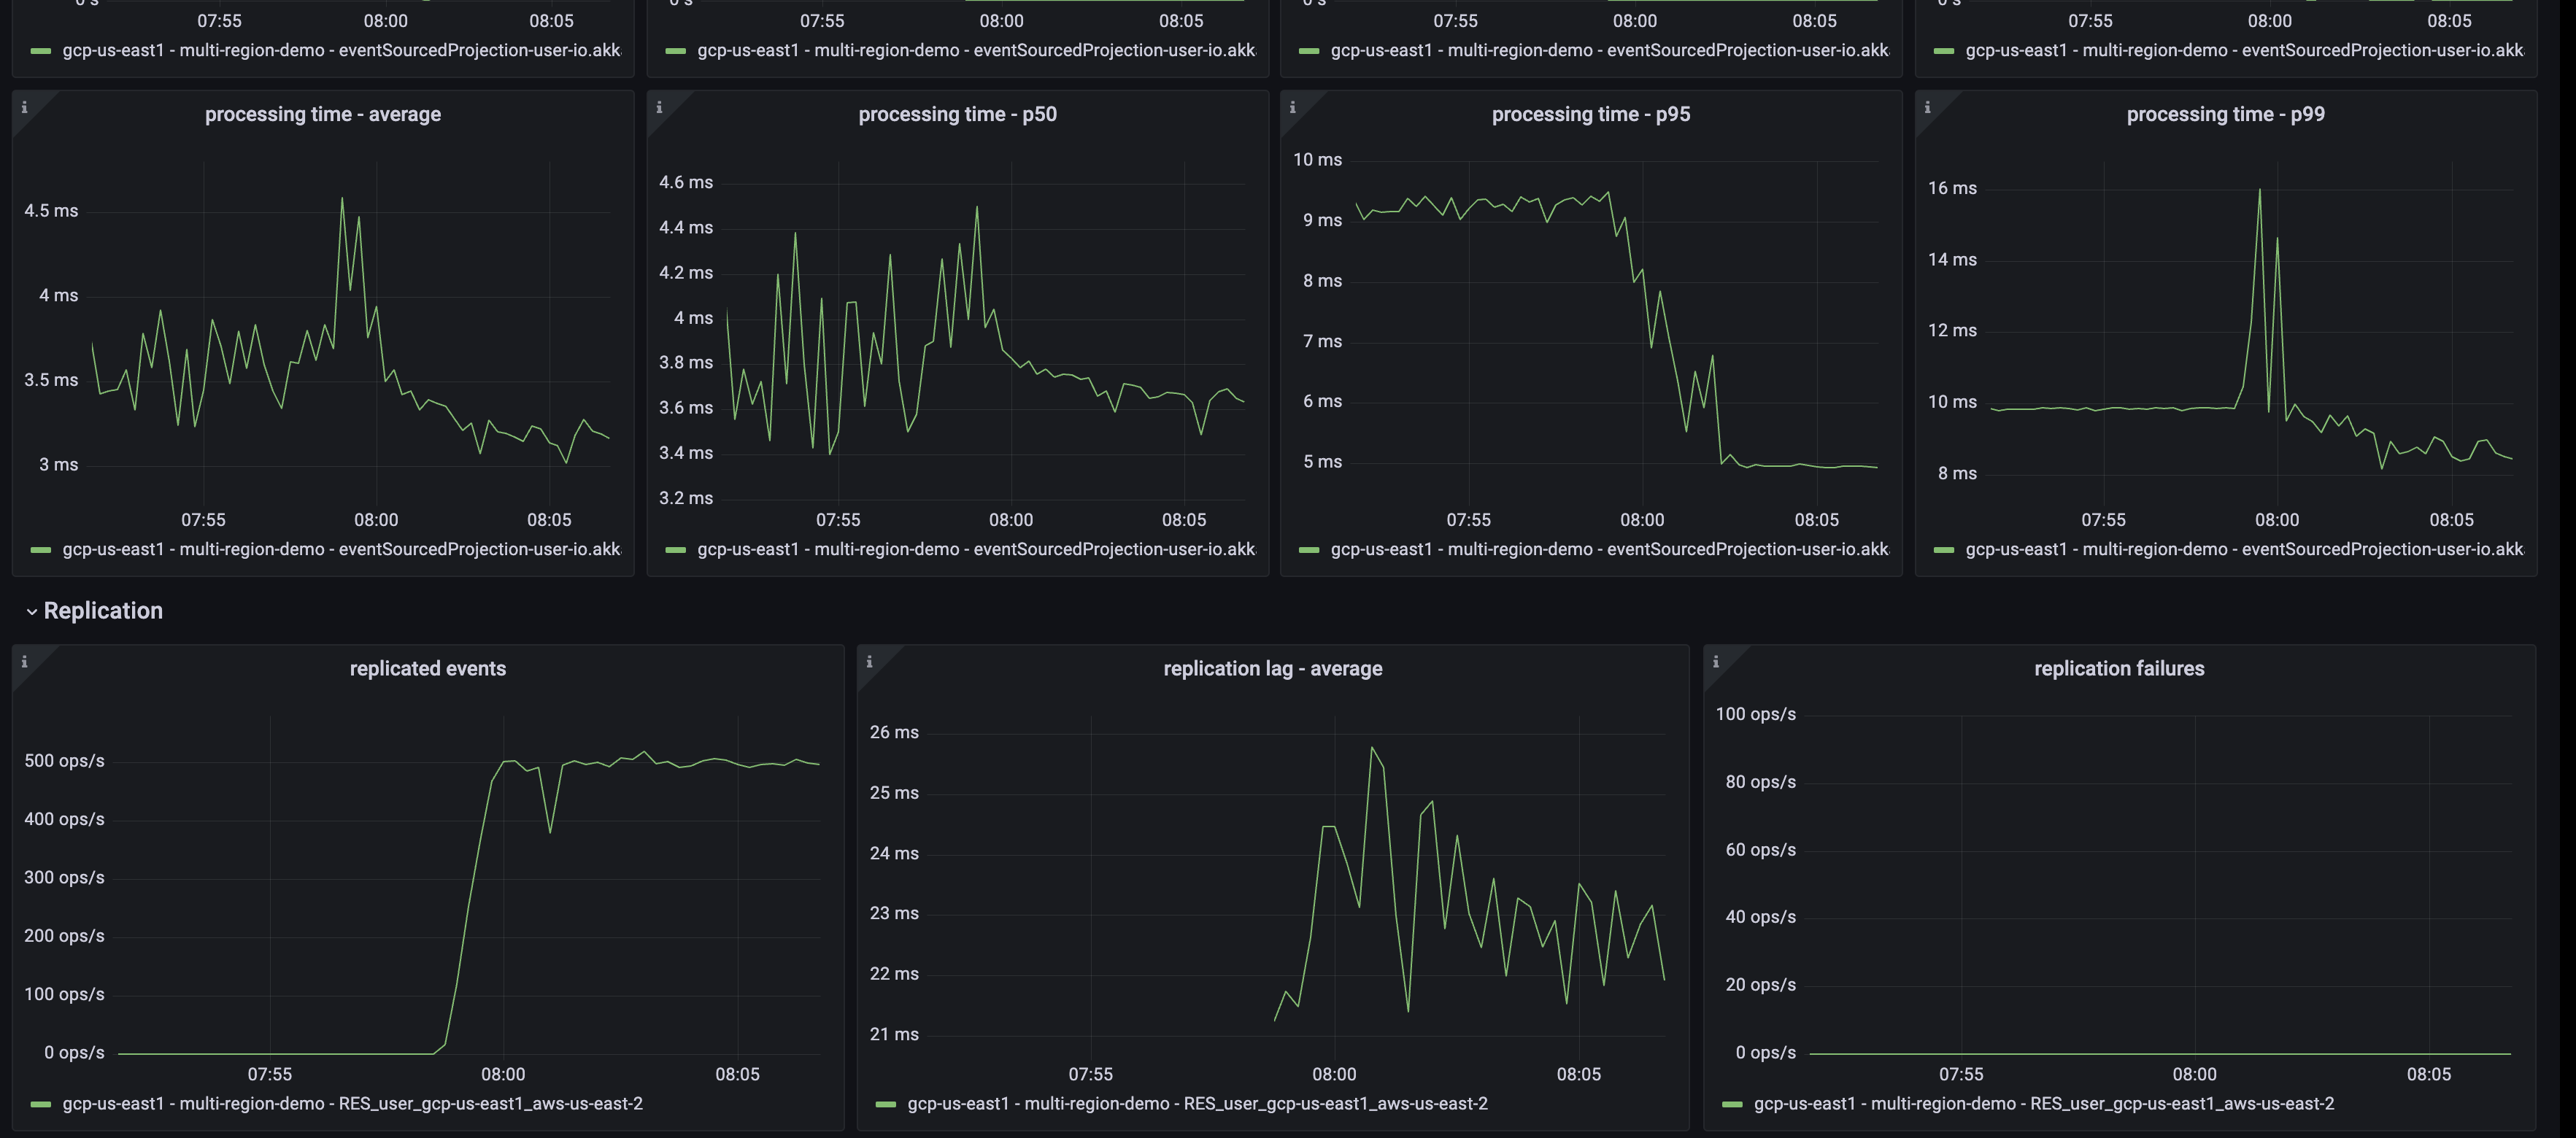Click green legend swatch in processing time - p95 panel
The height and width of the screenshot is (1138, 2576).
1309,550
